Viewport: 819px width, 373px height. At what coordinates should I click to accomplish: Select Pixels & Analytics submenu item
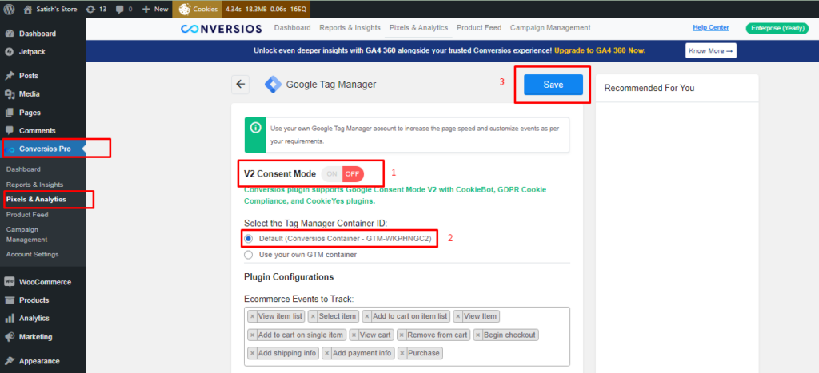[x=37, y=200]
